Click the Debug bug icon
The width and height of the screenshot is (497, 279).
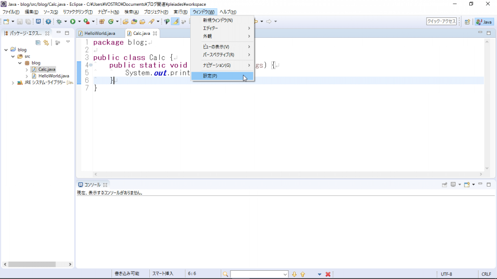[x=59, y=21]
